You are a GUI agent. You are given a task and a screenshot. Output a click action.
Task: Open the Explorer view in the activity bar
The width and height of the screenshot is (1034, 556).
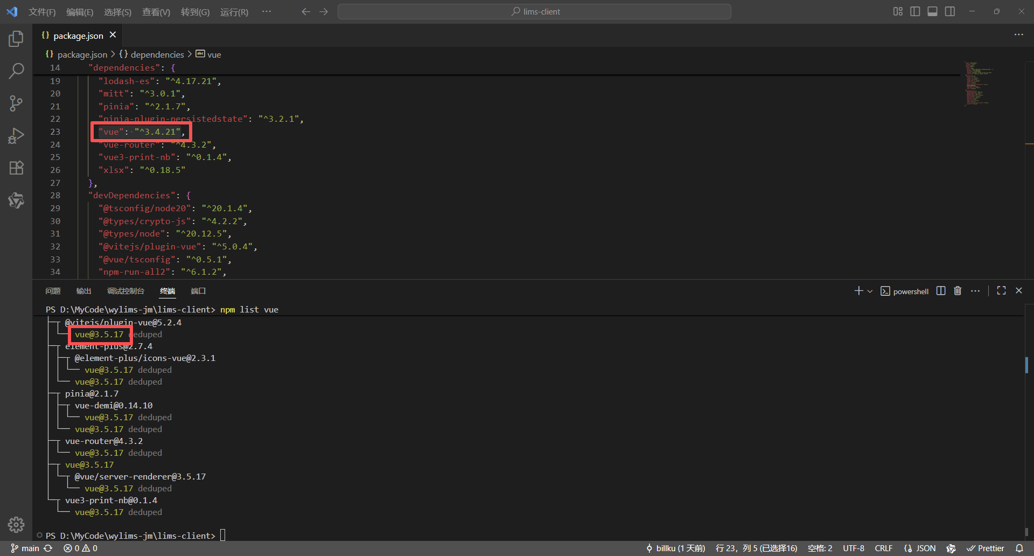click(x=16, y=38)
